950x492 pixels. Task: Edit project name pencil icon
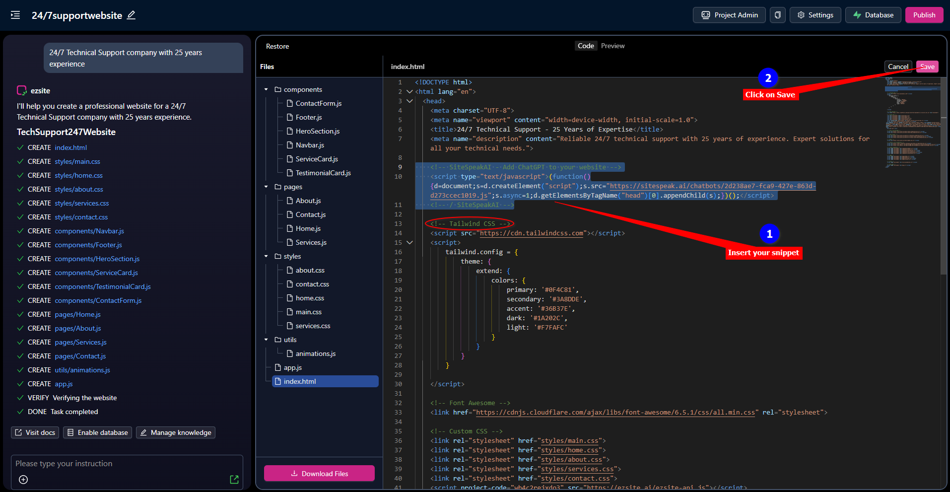131,15
